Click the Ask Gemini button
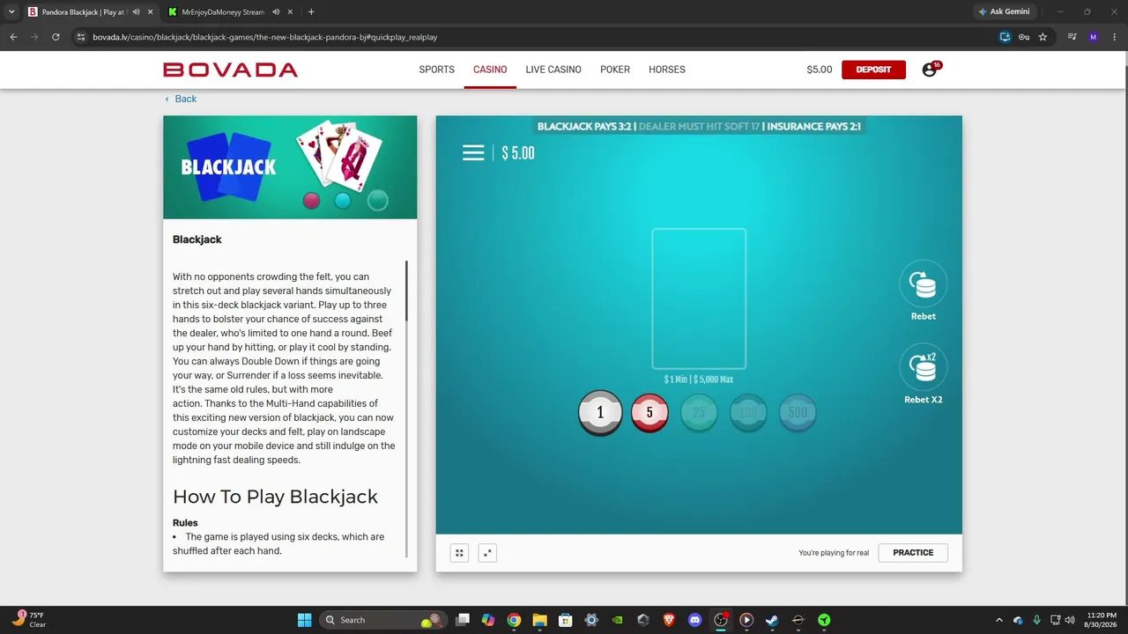This screenshot has width=1128, height=634. (1004, 12)
